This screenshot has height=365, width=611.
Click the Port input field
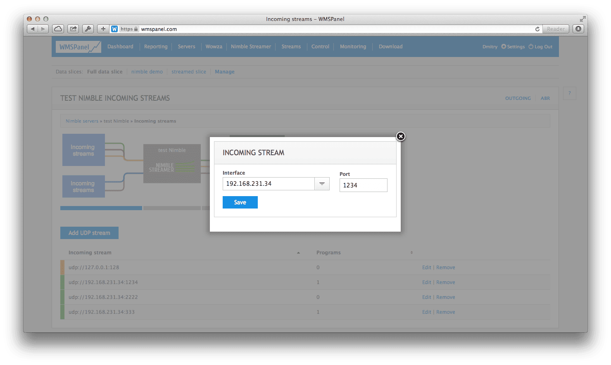click(364, 185)
